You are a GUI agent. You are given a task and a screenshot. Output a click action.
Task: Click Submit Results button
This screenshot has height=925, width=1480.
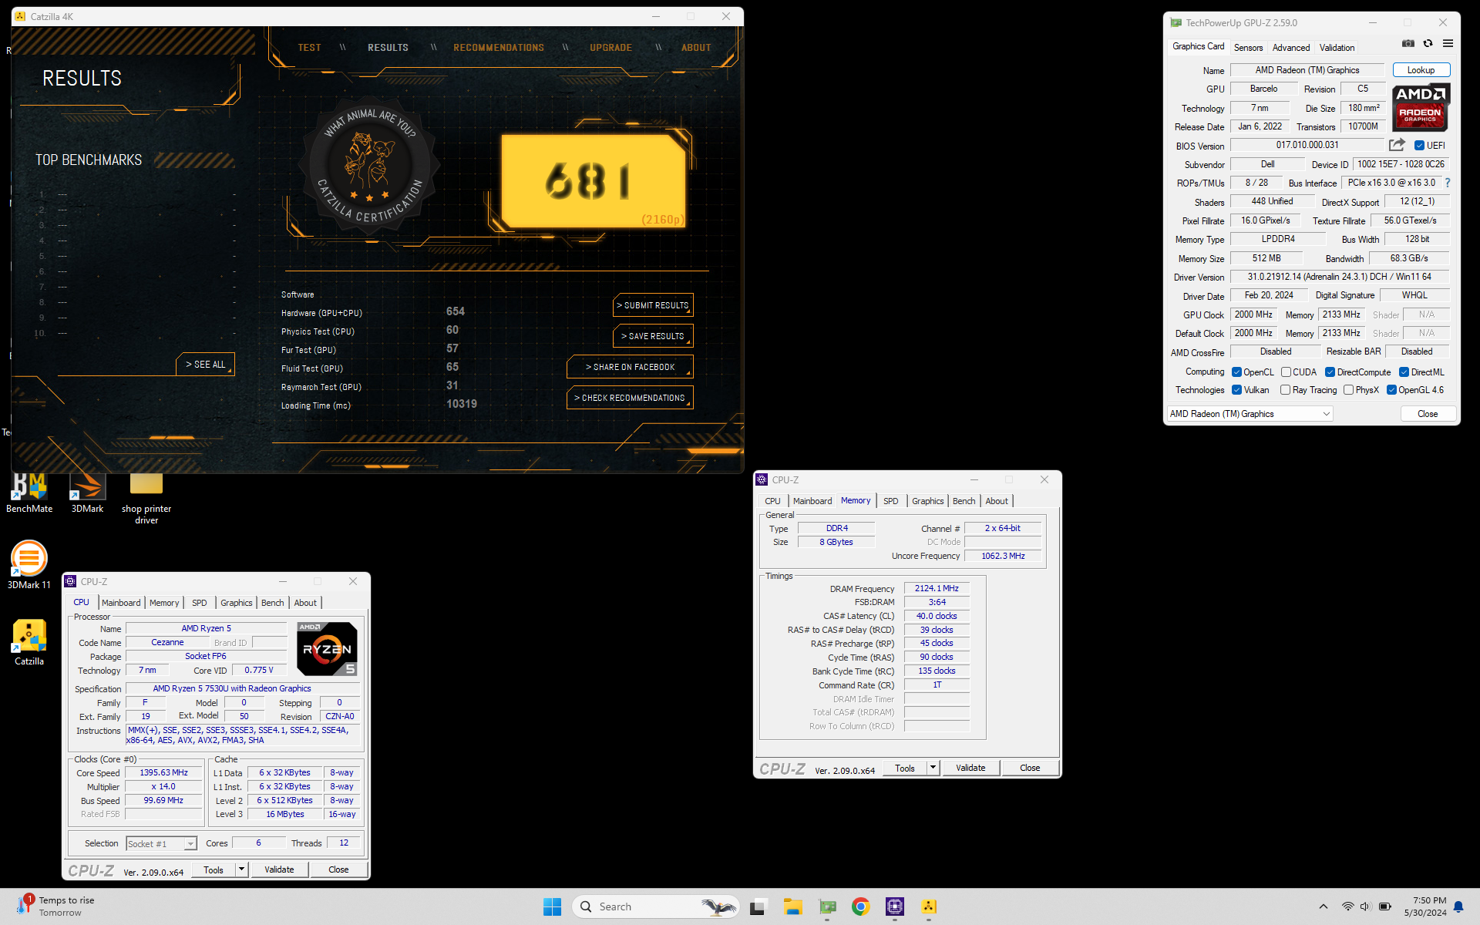point(653,305)
